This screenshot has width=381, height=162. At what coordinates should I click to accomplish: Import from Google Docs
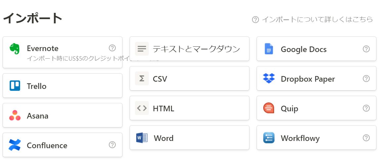click(317, 49)
